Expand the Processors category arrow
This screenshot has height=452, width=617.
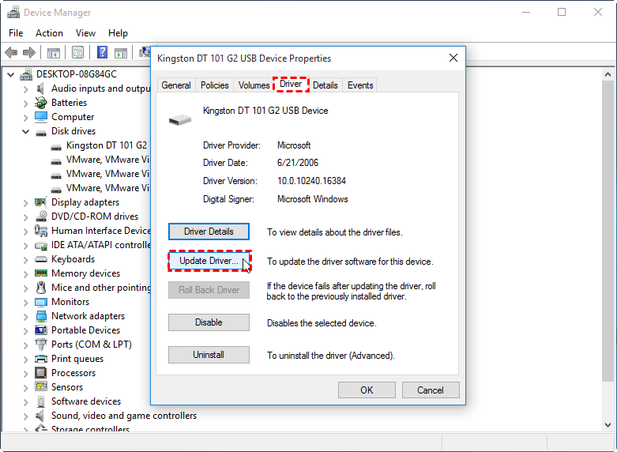[x=25, y=373]
